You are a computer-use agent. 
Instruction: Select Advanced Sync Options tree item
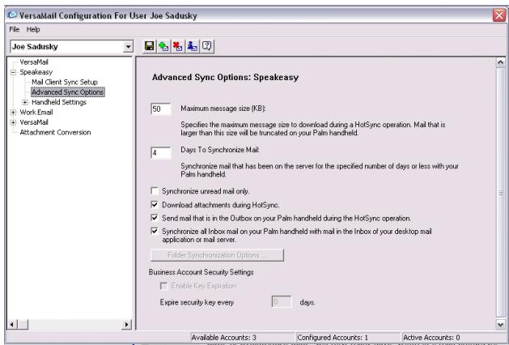(68, 92)
